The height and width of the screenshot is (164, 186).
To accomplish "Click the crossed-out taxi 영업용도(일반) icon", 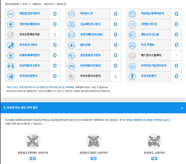I will coord(94,141).
